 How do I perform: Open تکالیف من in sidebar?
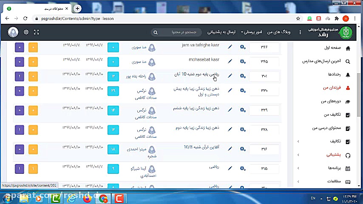[x=332, y=115]
